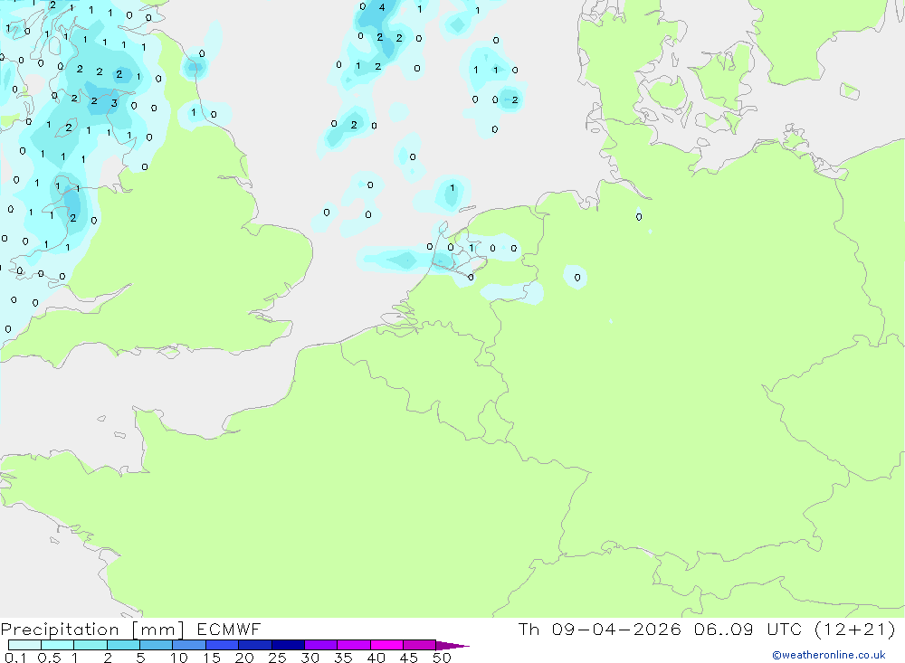Click the legend label '45'
Screen dimensions: 905x663
click(409, 658)
